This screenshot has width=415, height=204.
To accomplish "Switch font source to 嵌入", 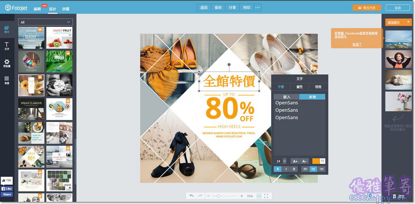I will (x=287, y=97).
